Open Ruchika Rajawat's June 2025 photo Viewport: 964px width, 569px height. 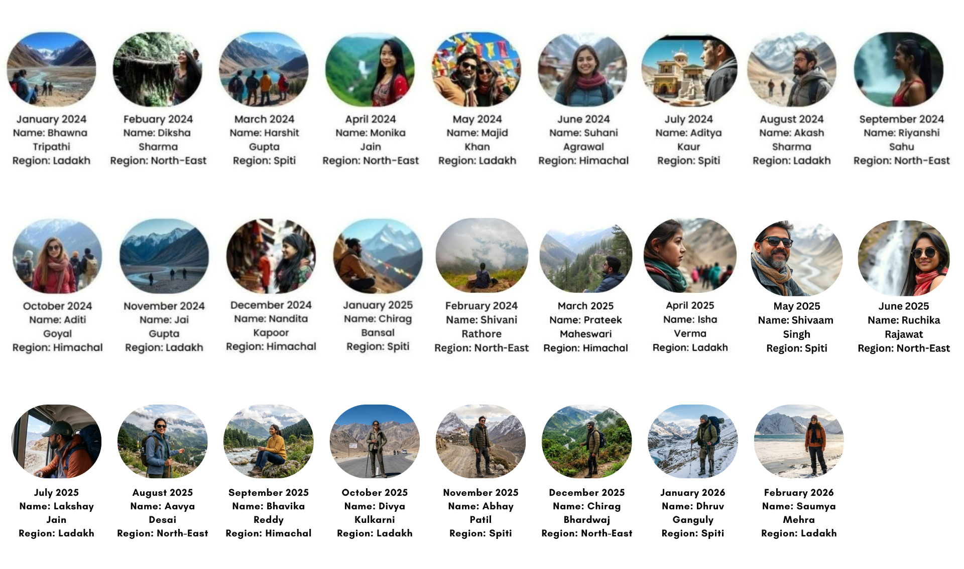click(904, 258)
